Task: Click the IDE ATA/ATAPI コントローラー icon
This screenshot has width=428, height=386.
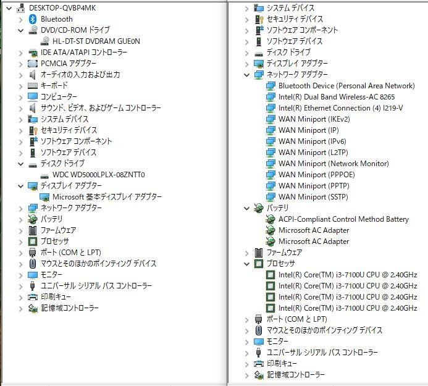Action: point(33,52)
